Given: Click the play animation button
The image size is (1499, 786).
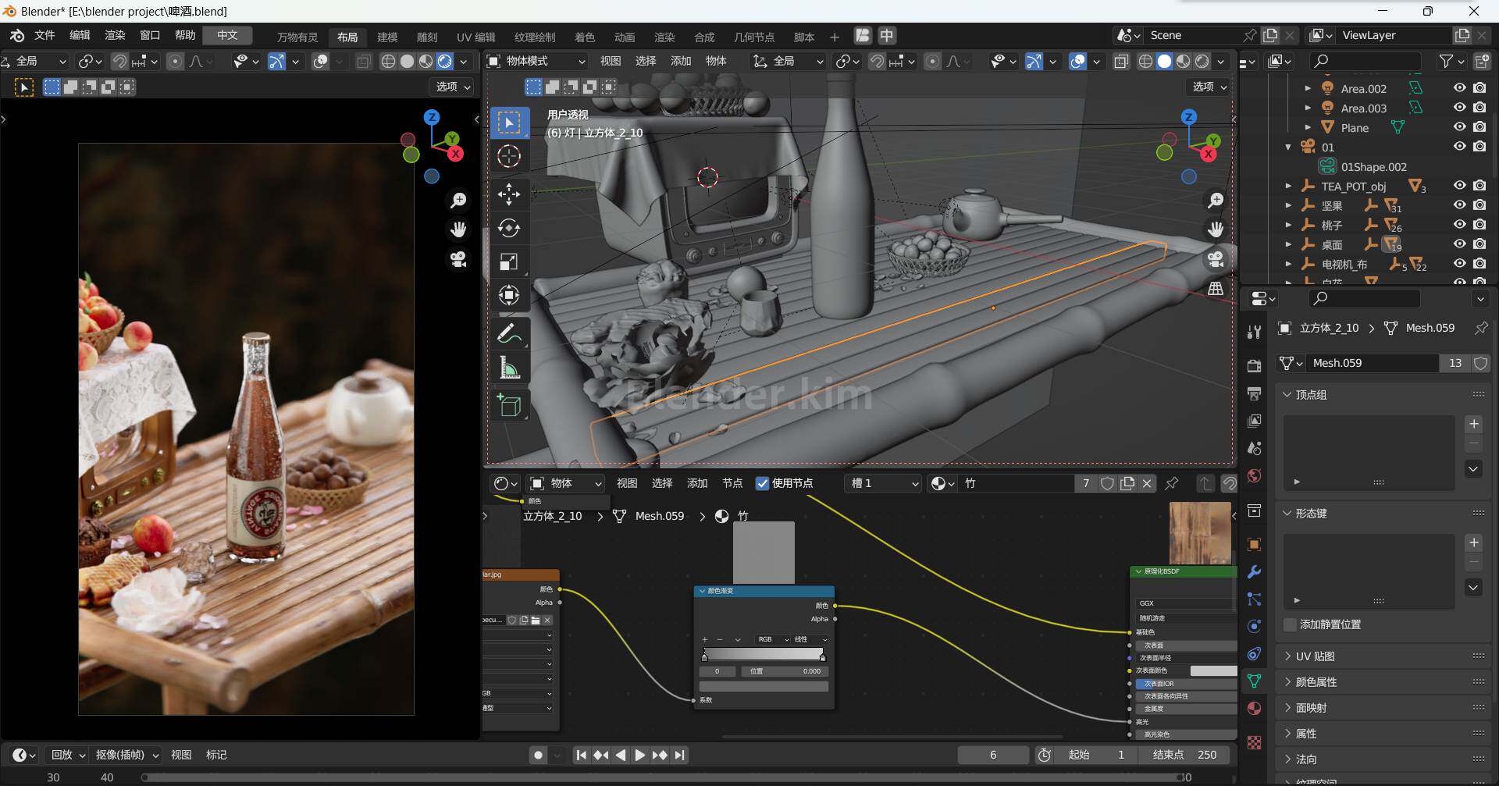Looking at the screenshot, I should pos(639,755).
